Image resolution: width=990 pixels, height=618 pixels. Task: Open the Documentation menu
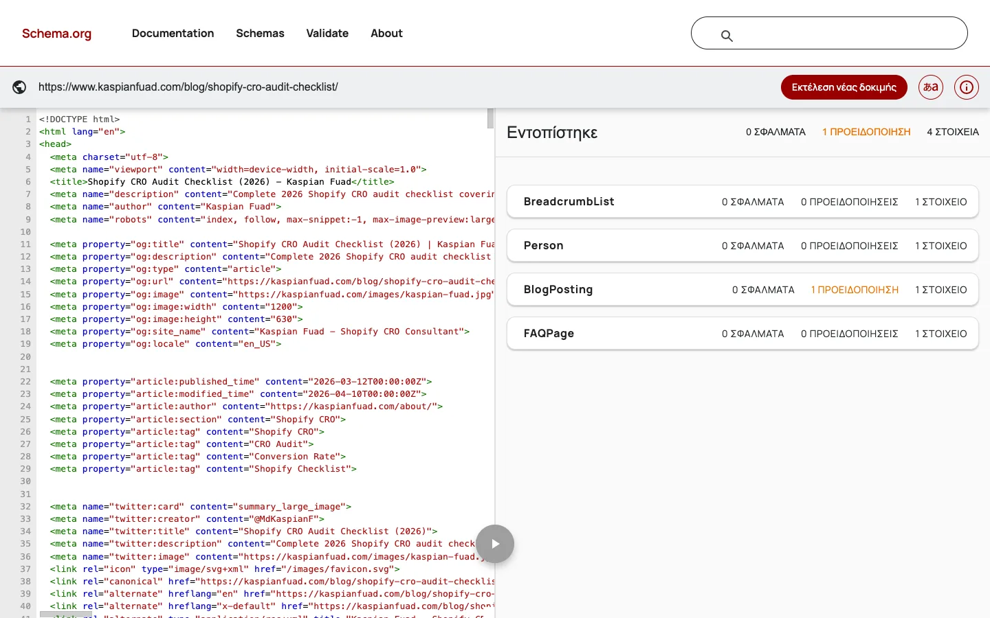[x=173, y=33]
